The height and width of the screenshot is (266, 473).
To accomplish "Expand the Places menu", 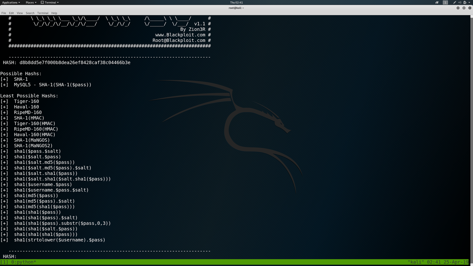I will click(31, 2).
